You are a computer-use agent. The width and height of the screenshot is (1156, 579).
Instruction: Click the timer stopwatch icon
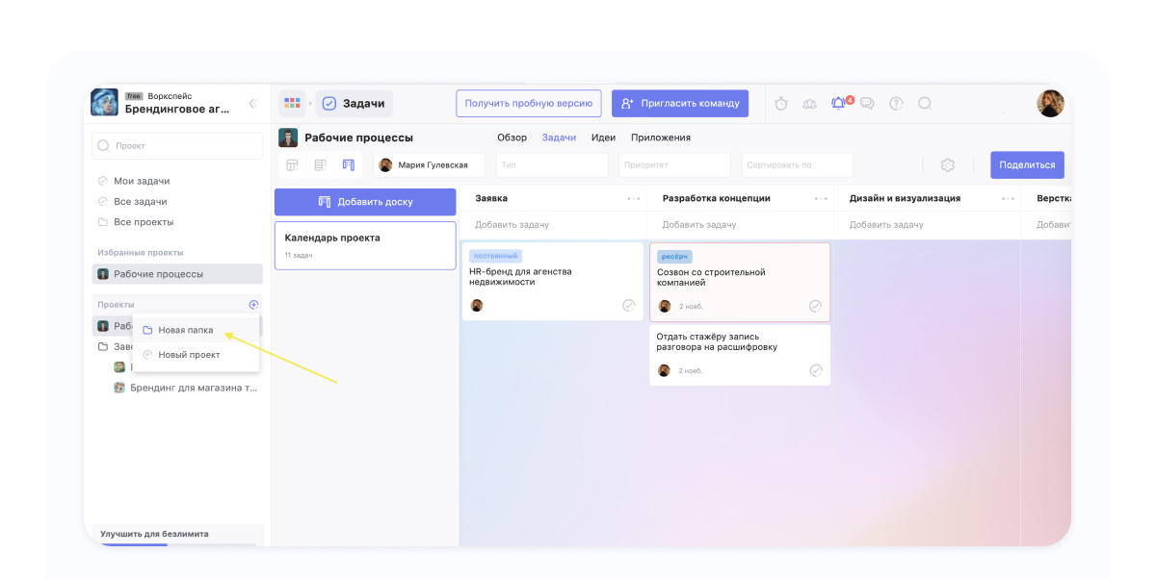[x=781, y=104]
